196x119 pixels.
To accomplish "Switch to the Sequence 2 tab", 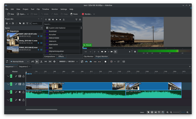I will coord(24,67).
